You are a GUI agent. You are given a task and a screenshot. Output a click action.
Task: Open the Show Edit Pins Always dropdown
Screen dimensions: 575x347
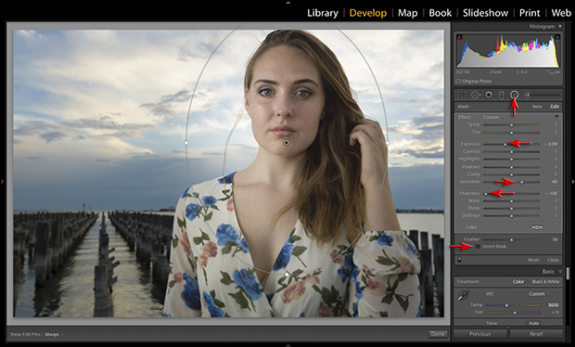point(54,334)
